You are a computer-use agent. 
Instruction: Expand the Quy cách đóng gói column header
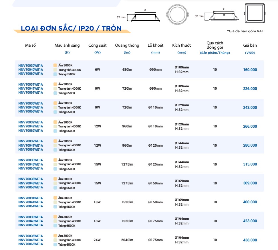(215, 47)
